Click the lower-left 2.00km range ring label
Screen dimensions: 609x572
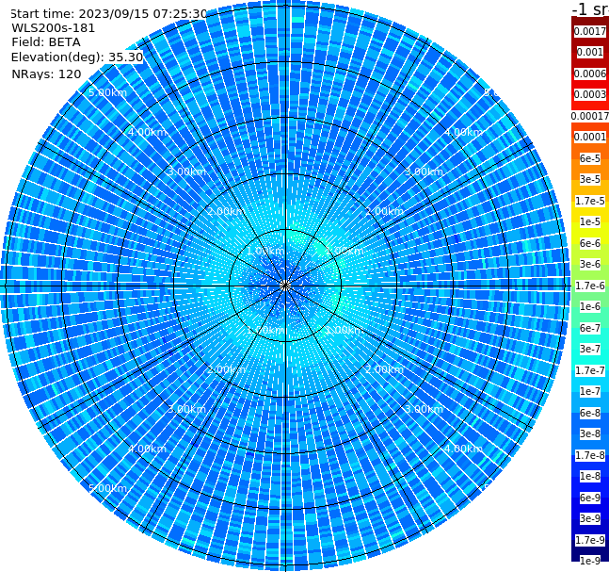coord(227,369)
